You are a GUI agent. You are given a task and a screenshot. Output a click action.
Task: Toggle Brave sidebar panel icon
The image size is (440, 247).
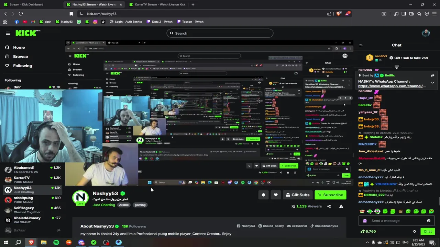tap(404, 14)
